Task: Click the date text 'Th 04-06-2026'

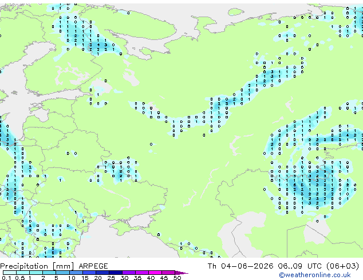Action: click(240, 266)
